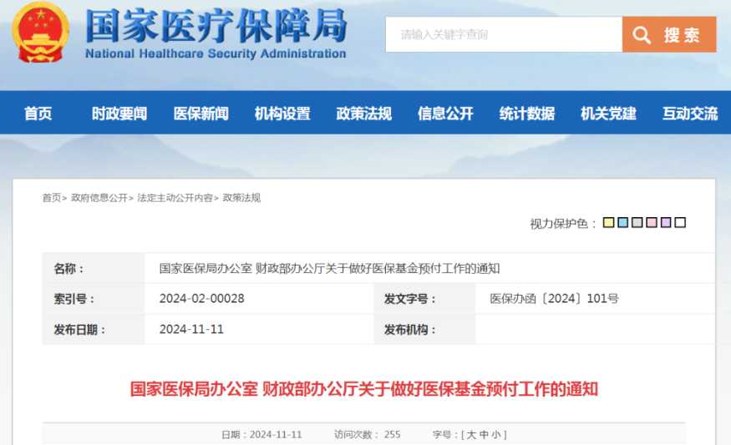Click the 国家医疗保障局 site title
The image size is (731, 445).
(x=216, y=26)
